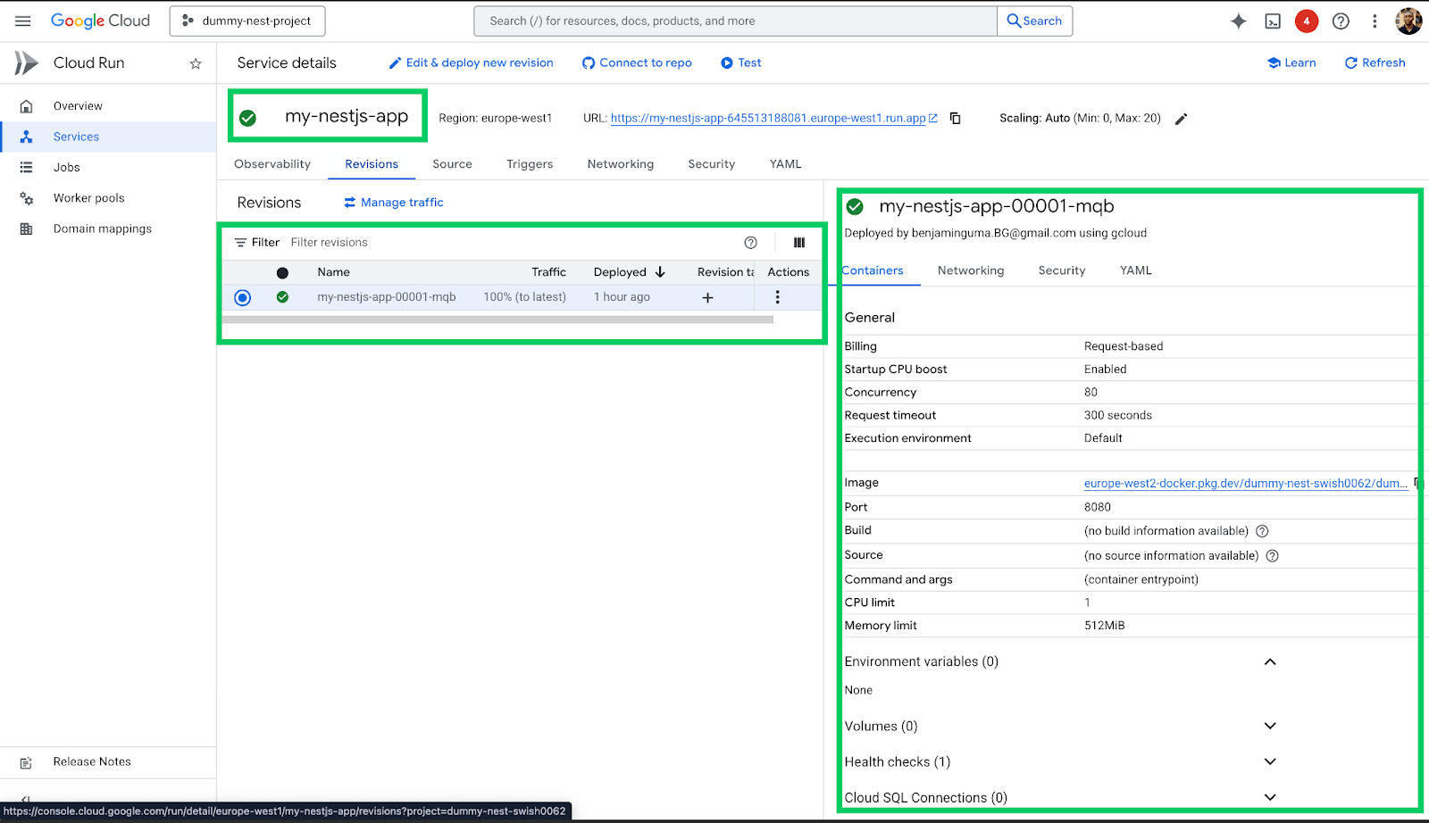The width and height of the screenshot is (1429, 823).
Task: Go to Overview in sidebar
Action: tap(108, 106)
